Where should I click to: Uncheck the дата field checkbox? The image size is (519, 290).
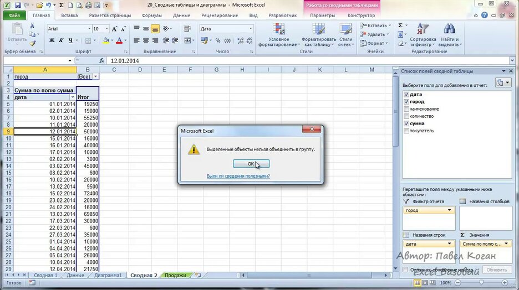pyautogui.click(x=406, y=95)
